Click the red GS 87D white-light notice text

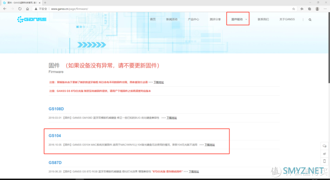tap(100, 91)
